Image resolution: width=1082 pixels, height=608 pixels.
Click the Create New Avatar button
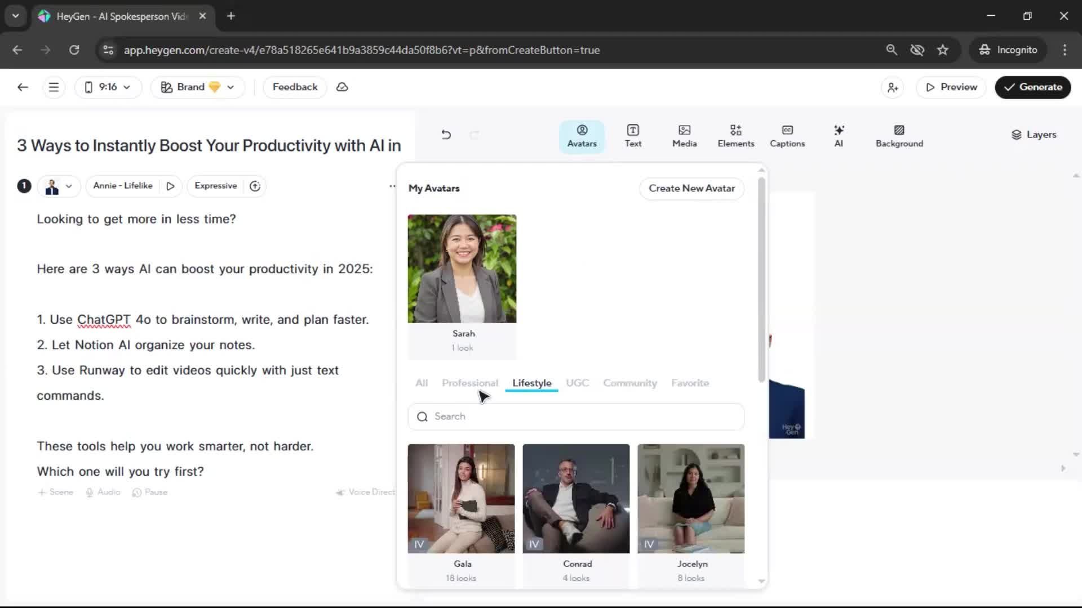(x=691, y=188)
